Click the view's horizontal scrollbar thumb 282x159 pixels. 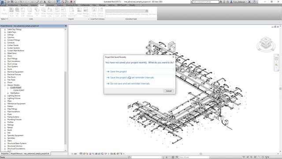(201, 154)
